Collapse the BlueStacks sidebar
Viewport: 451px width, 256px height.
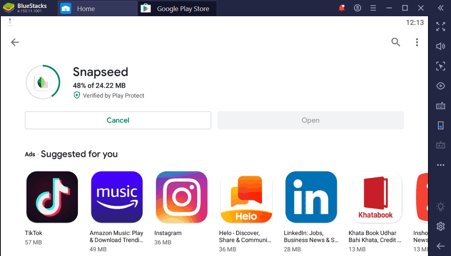point(441,8)
